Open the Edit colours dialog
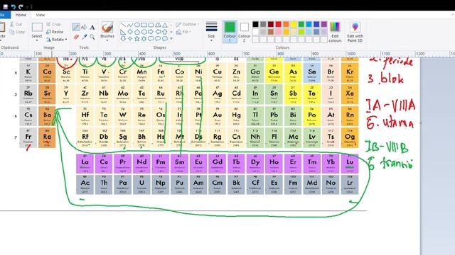Screen dimensions: 455x255 coord(335,32)
